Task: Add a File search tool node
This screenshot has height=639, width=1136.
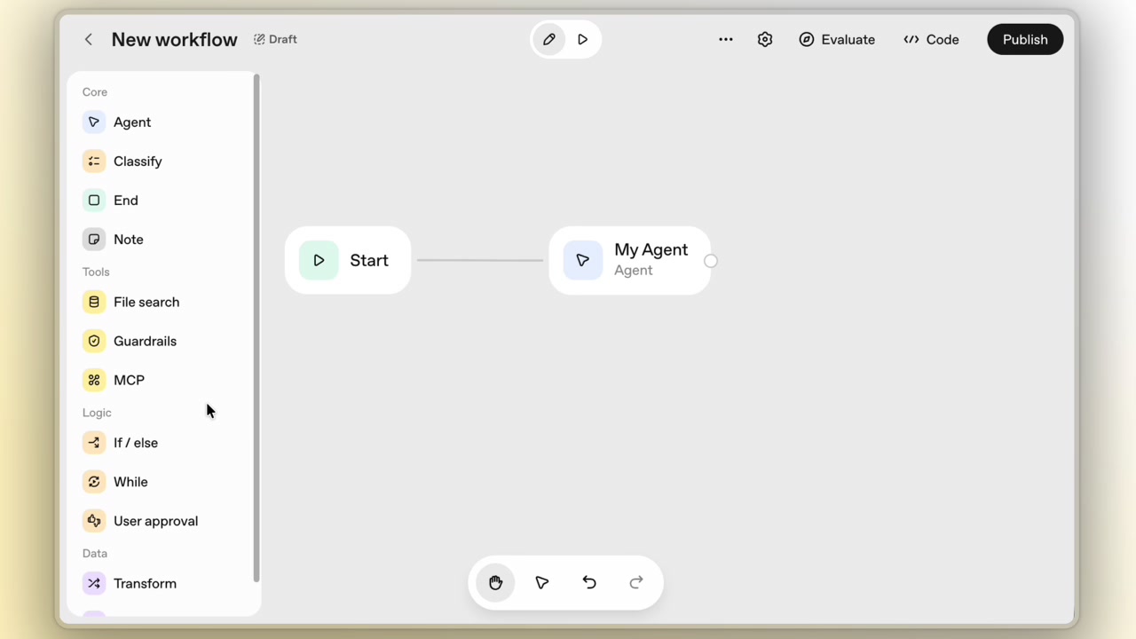Action: [x=146, y=302]
